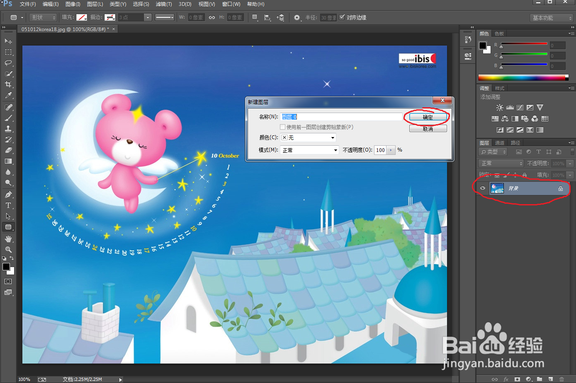Click the link width and height icon
Screen dimensions: 576x383
click(x=212, y=17)
